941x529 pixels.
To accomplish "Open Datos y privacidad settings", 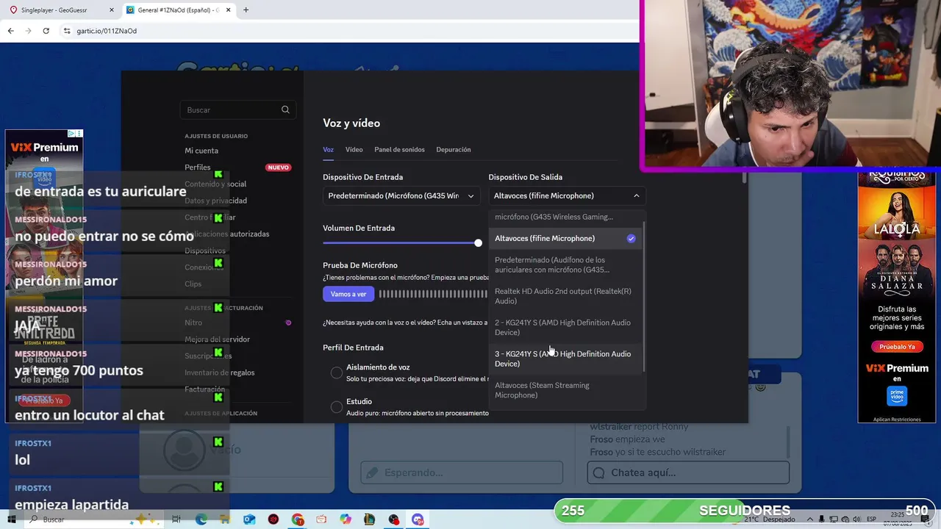I will (x=216, y=201).
